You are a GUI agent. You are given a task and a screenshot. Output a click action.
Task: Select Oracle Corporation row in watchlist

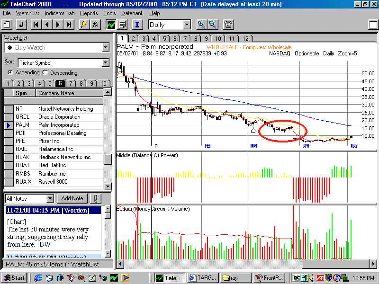coord(54,117)
